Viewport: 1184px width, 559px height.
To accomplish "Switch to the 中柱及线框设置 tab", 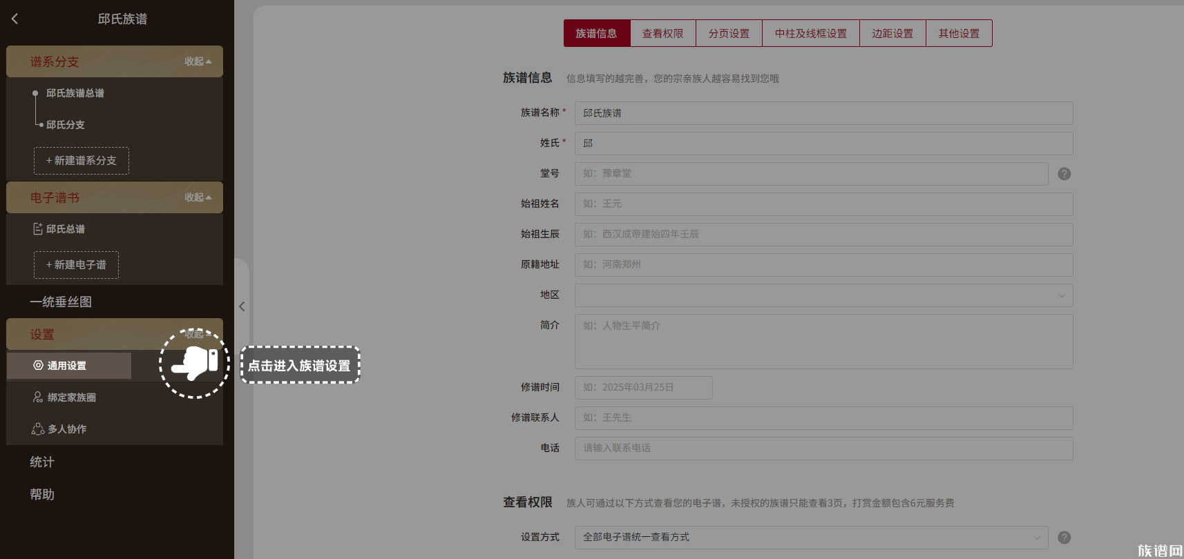I will pos(811,33).
